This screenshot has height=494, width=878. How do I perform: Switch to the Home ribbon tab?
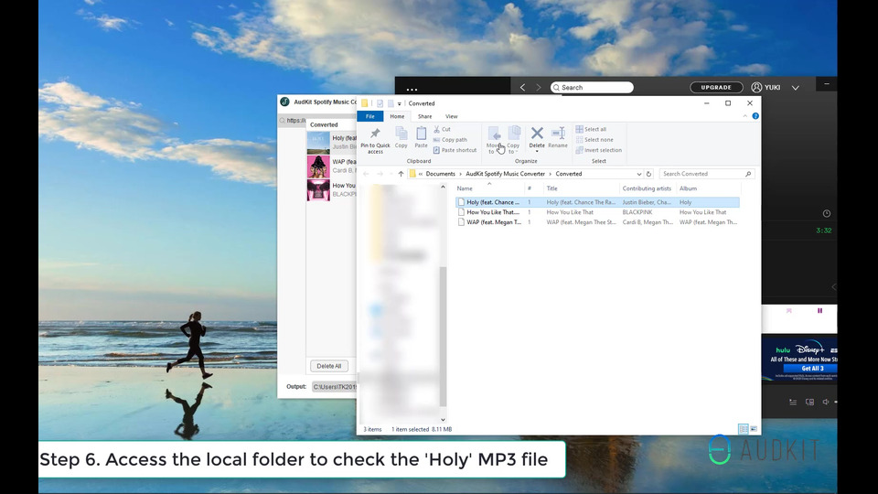(397, 116)
